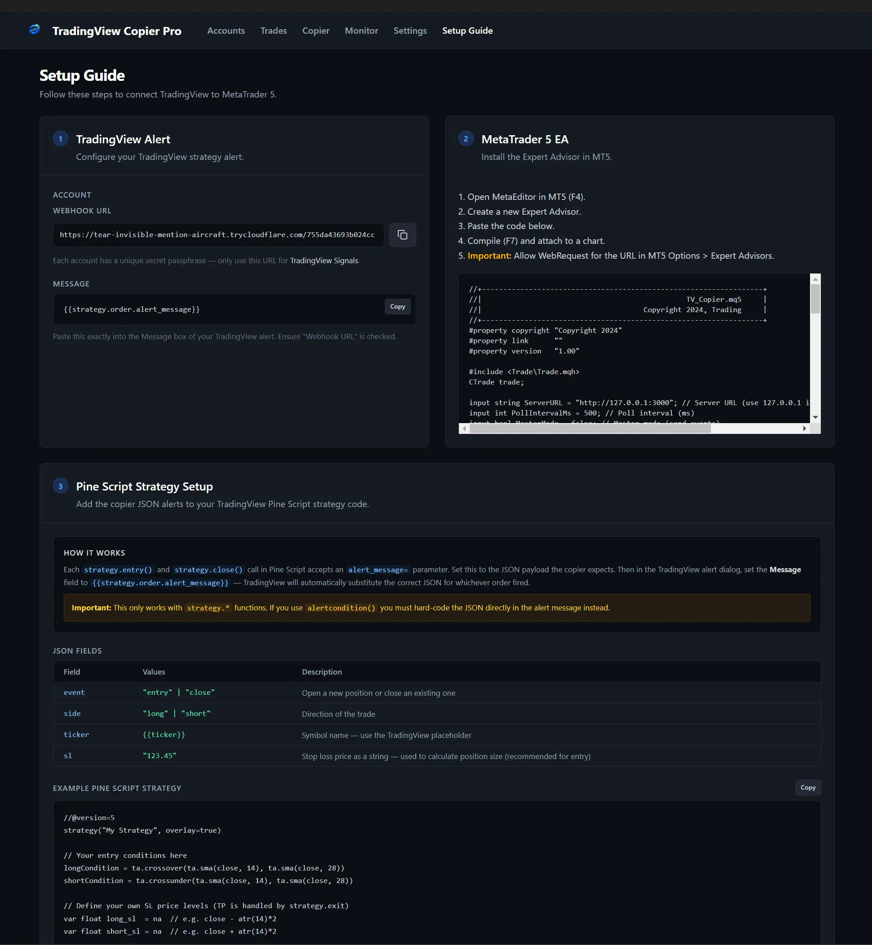Copy the webhook URL with the clipboard icon
The width and height of the screenshot is (872, 945).
(402, 234)
